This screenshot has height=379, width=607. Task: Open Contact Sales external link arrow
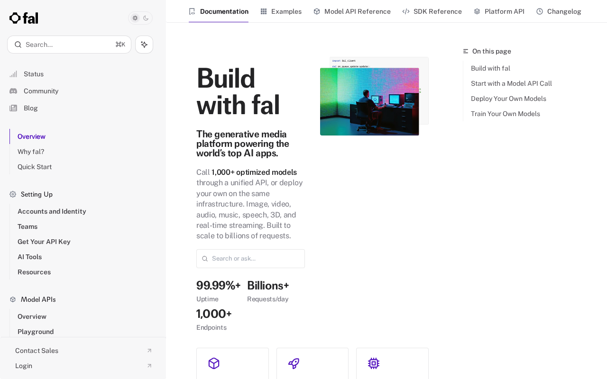pyautogui.click(x=149, y=351)
